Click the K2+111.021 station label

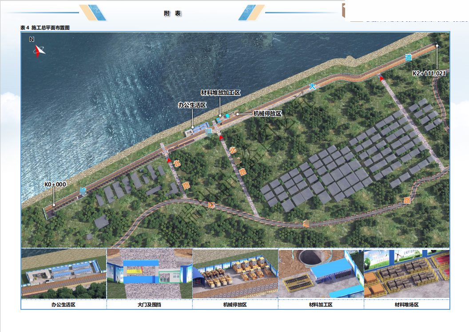(429, 73)
